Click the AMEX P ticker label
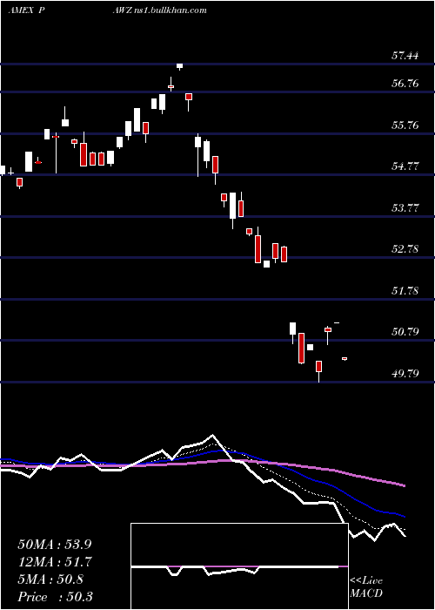Screen dimensions: 435x610 26,10
